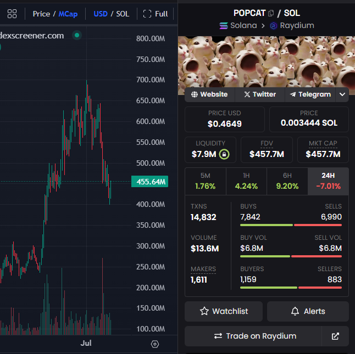Click the dexscreener.com chart watermark text
This screenshot has width=355, height=354.
[32, 36]
